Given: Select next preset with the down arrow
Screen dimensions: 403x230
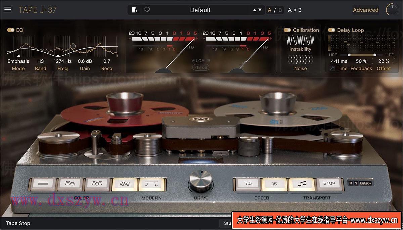Looking at the screenshot, I should 260,10.
